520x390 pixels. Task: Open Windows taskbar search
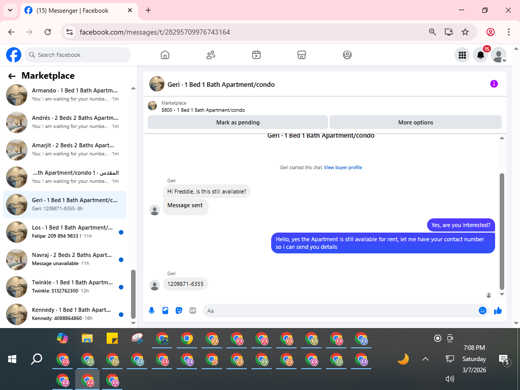tap(37, 359)
